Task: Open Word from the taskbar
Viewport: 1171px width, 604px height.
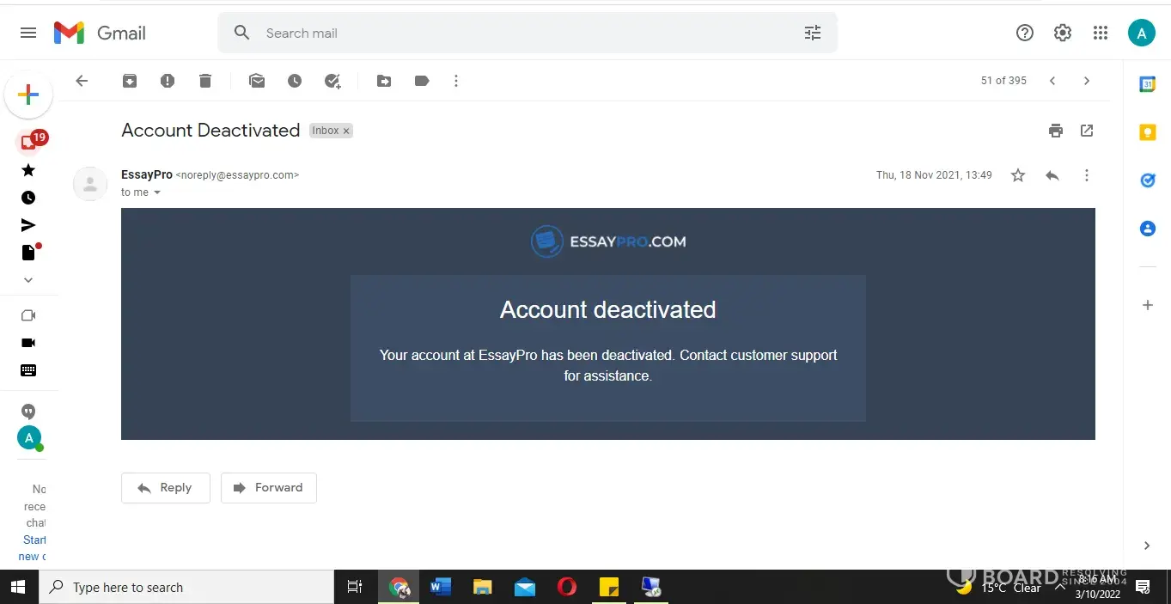Action: [441, 588]
